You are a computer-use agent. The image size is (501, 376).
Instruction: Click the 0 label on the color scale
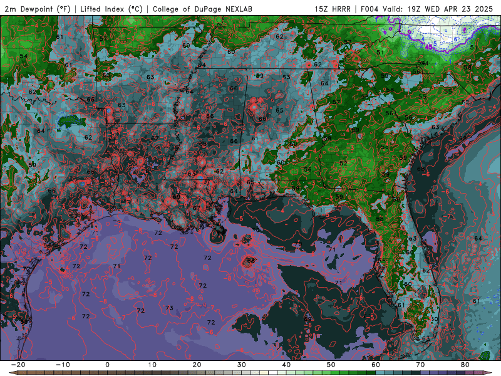click(x=107, y=365)
